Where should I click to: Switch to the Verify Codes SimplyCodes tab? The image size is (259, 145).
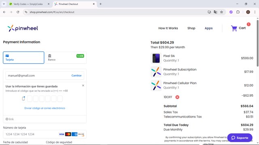pyautogui.click(x=28, y=4)
